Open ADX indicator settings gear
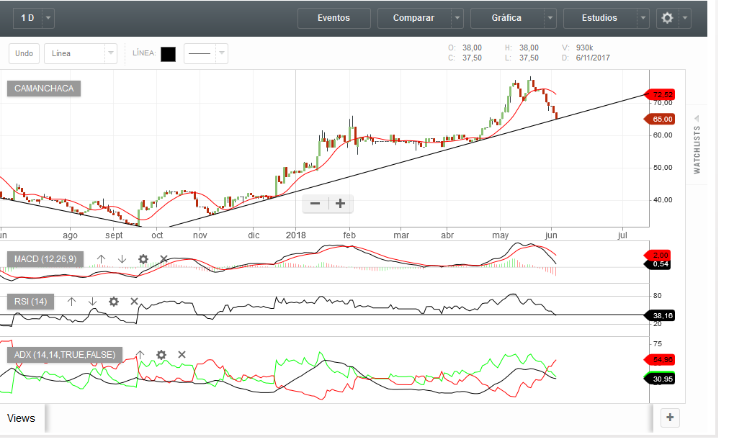 pyautogui.click(x=161, y=354)
